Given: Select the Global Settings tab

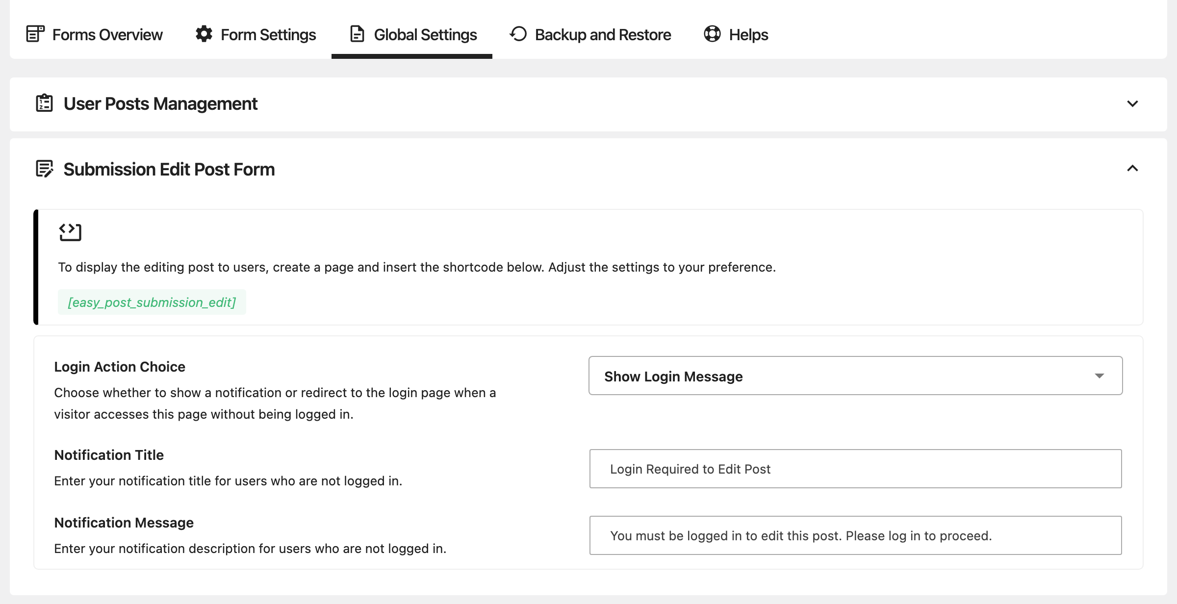Looking at the screenshot, I should 412,34.
